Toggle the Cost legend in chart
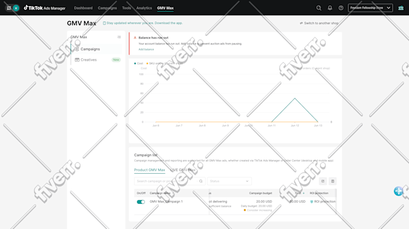 (x=138, y=63)
